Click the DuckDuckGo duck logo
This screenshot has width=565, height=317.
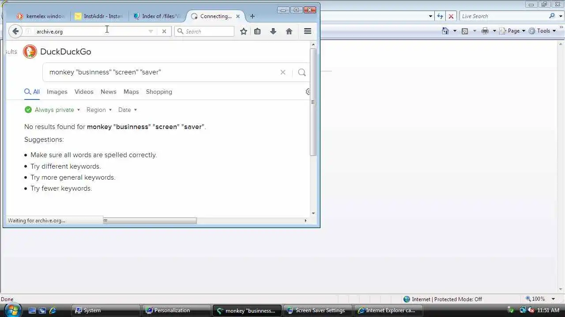click(x=30, y=52)
